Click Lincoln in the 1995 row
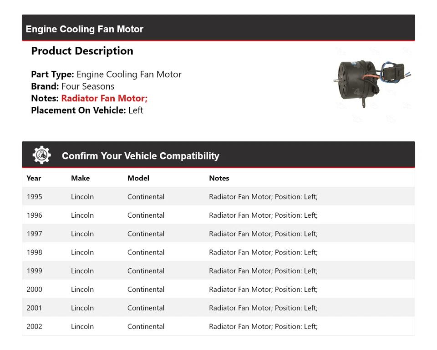This screenshot has width=437, height=350. 82,197
